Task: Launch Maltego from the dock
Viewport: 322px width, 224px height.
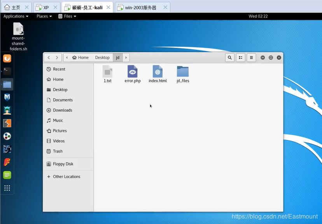Action: coord(7,136)
